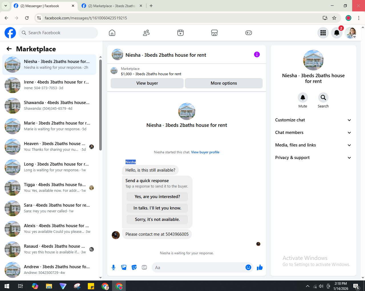
Task: Click the message 'Please contact me at 5043966005'
Action: point(157,234)
